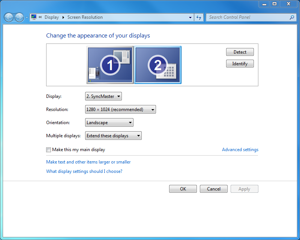Expand the Multiple displays dropdown
Screen dimensions: 300x240
113,136
